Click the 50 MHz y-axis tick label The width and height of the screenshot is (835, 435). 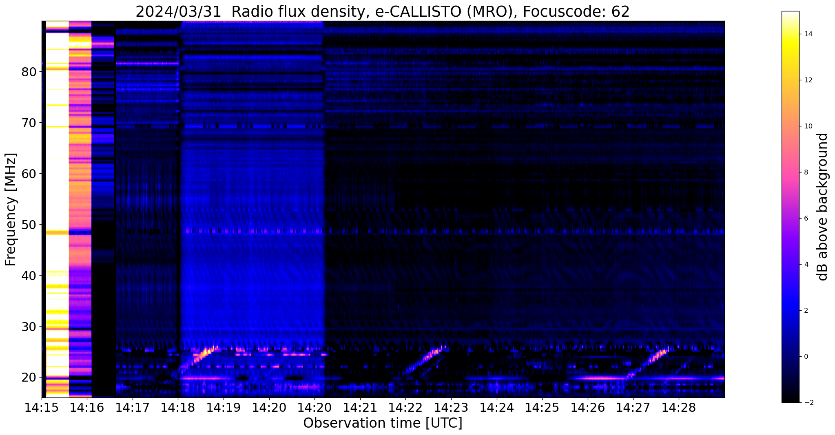(29, 225)
